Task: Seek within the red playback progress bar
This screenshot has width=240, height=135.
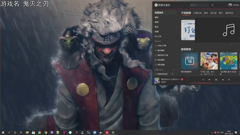Action: coord(216,83)
